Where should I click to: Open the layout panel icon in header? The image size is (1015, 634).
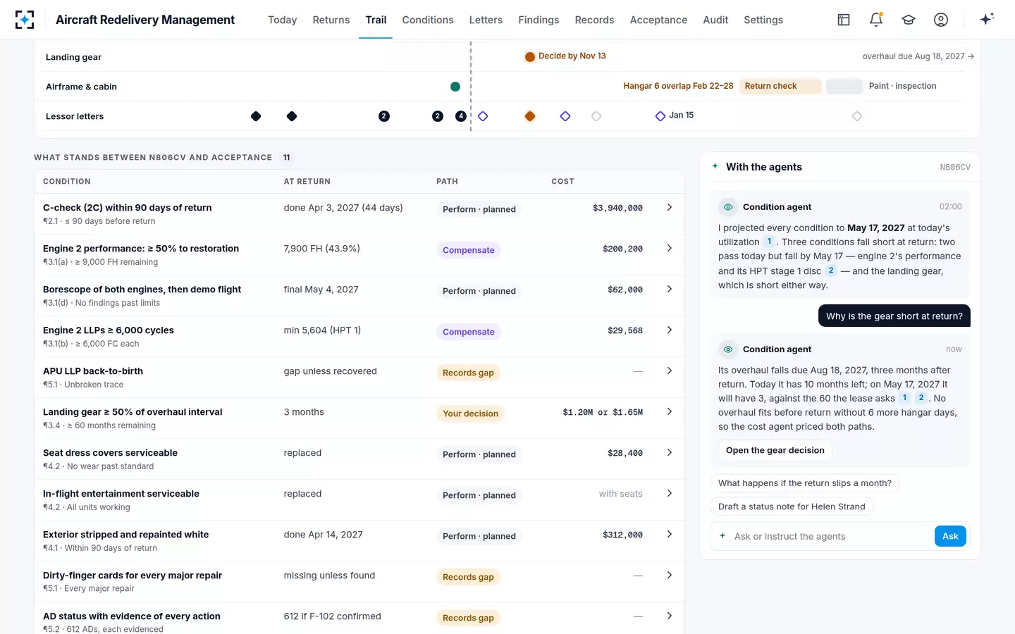click(x=844, y=20)
